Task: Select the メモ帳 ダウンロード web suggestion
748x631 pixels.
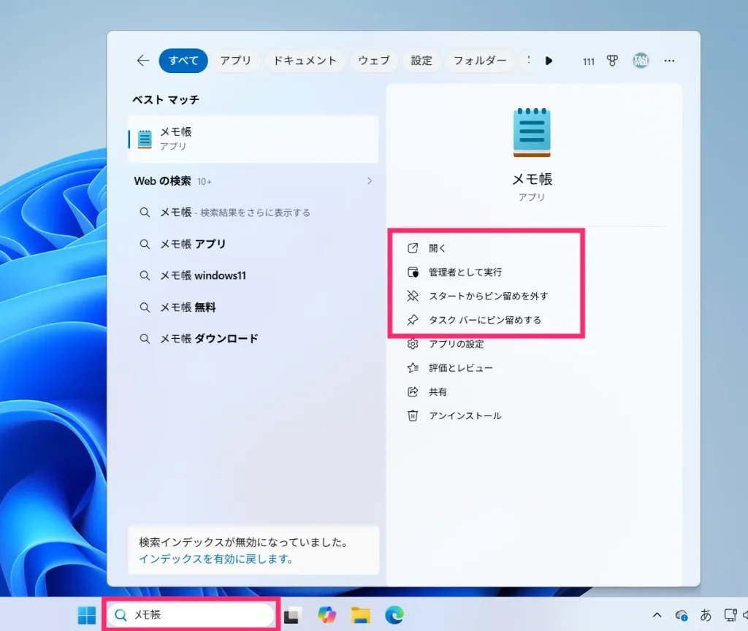Action: coord(253,339)
